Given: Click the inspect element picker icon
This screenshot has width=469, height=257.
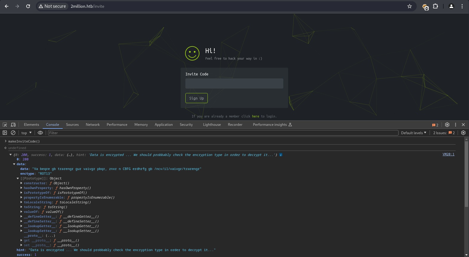Looking at the screenshot, I should [x=5, y=125].
